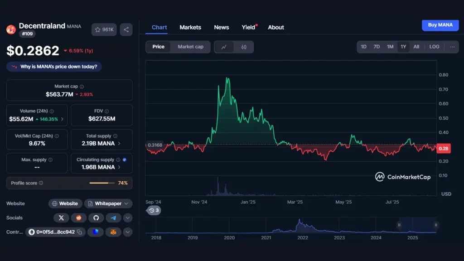The width and height of the screenshot is (464, 261).
Task: Show Max. supply info icon
Action: (x=51, y=160)
